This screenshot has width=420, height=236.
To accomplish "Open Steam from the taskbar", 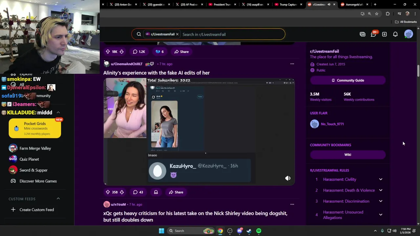I will click(249, 231).
